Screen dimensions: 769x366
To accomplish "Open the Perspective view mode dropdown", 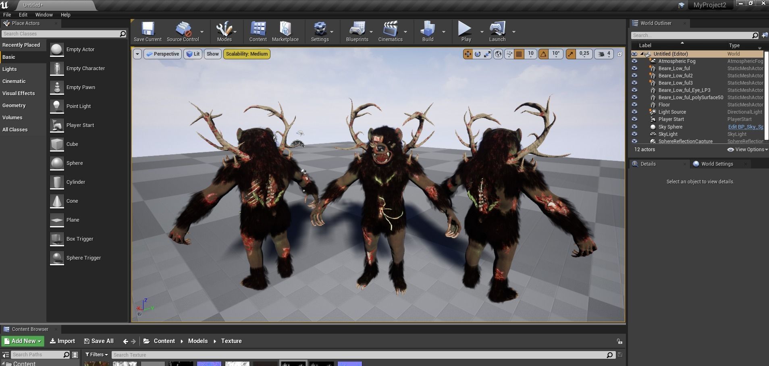I will click(163, 54).
